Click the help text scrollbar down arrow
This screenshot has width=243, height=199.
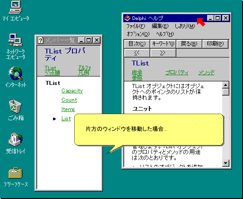(x=225, y=163)
